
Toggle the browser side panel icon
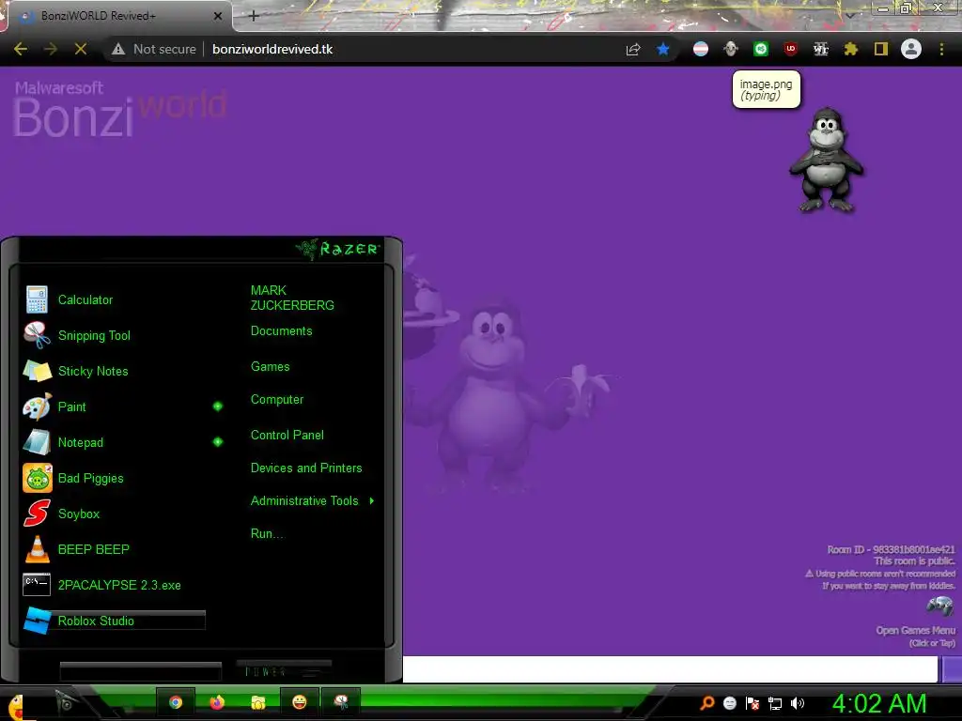point(881,49)
